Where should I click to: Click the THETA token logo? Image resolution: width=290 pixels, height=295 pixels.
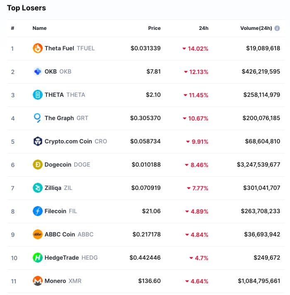(x=38, y=95)
